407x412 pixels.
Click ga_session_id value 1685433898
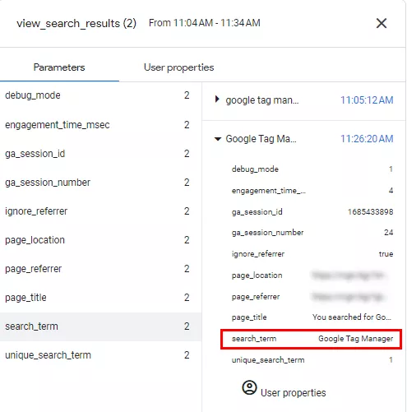[370, 212]
